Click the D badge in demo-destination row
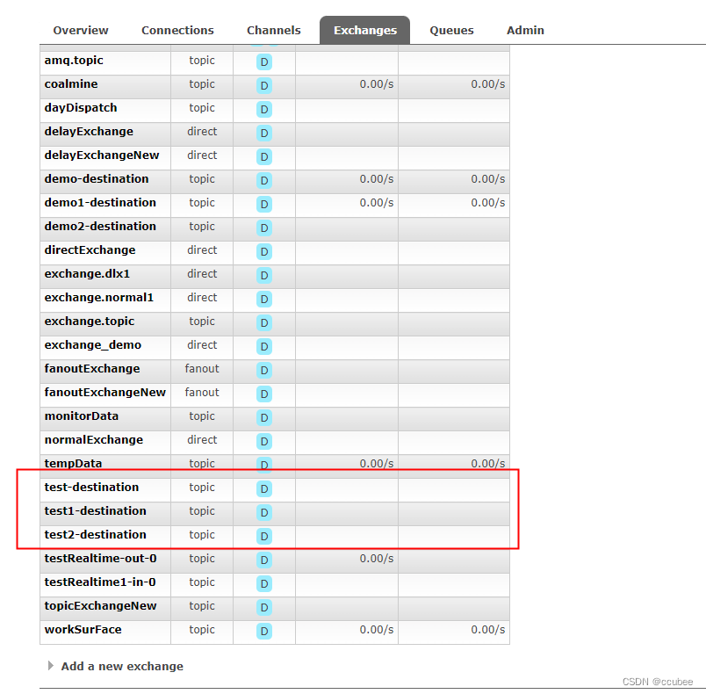This screenshot has height=694, width=706. [264, 181]
